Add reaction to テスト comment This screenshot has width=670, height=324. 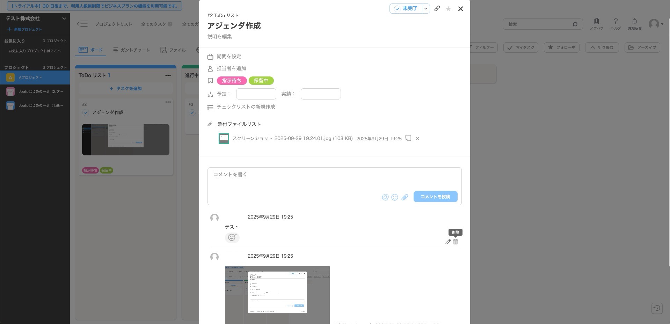232,237
